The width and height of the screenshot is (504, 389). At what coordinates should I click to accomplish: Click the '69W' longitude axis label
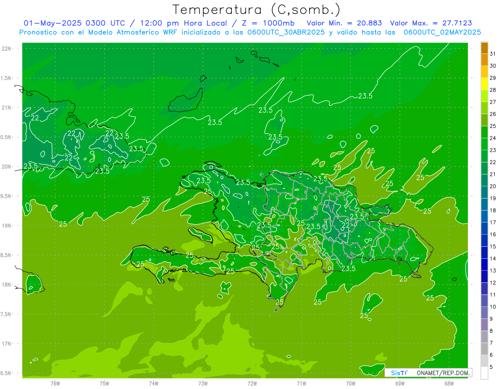pyautogui.click(x=400, y=383)
